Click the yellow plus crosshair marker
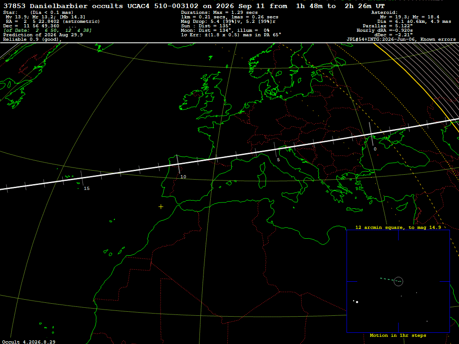 pyautogui.click(x=161, y=207)
